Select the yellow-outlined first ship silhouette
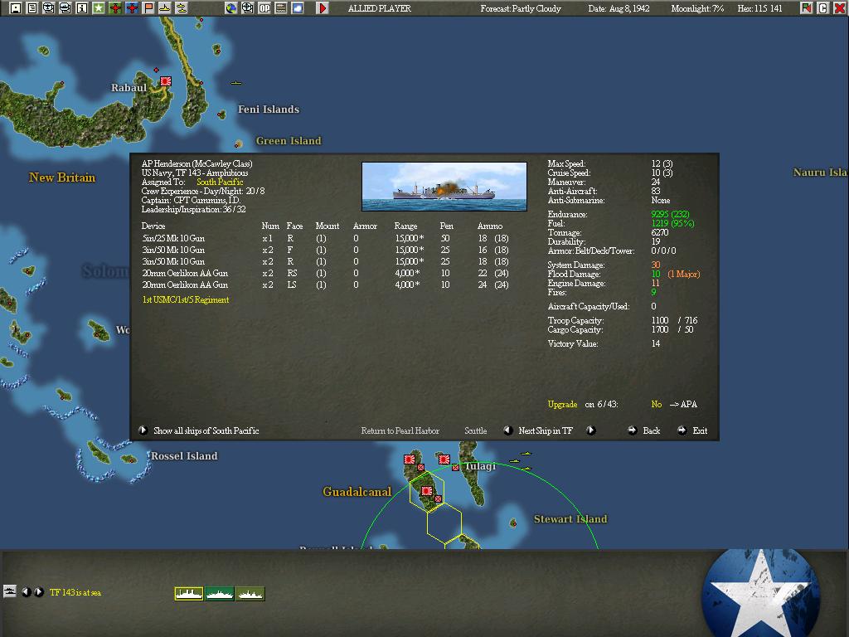The width and height of the screenshot is (849, 637). [189, 594]
